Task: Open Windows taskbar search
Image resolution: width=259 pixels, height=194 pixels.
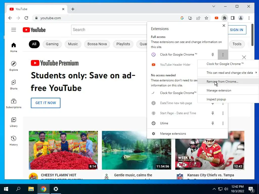Action: 18,189
